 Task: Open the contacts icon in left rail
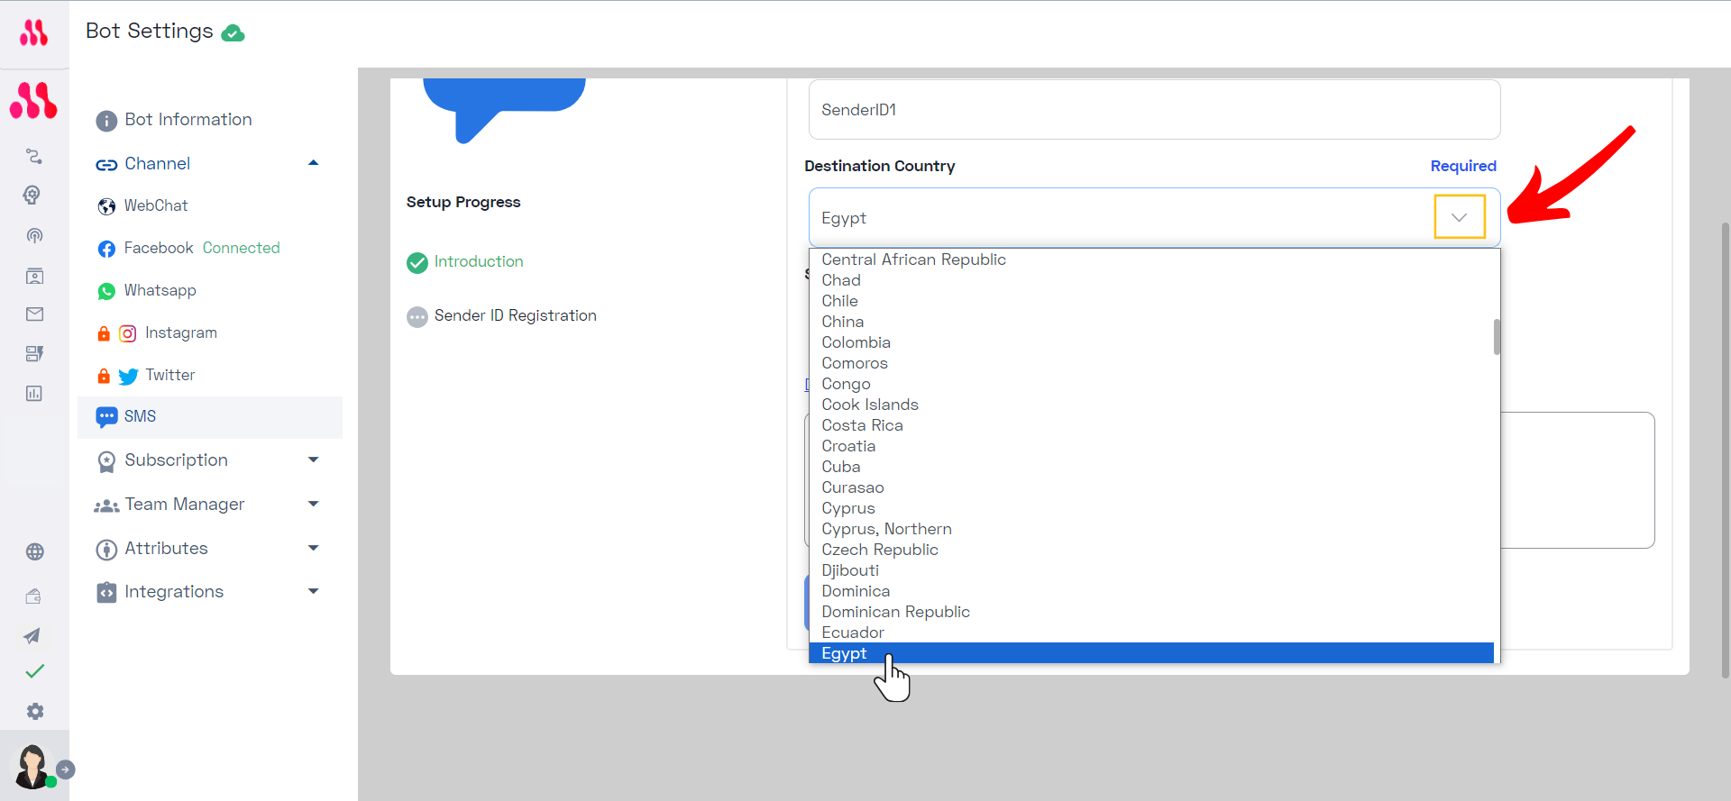point(34,276)
